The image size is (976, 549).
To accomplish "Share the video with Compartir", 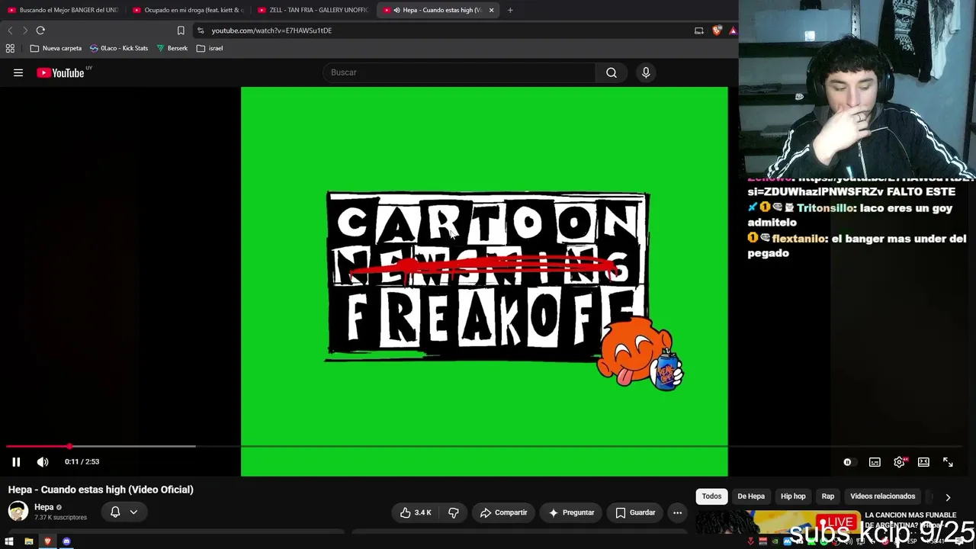I will 503,512.
